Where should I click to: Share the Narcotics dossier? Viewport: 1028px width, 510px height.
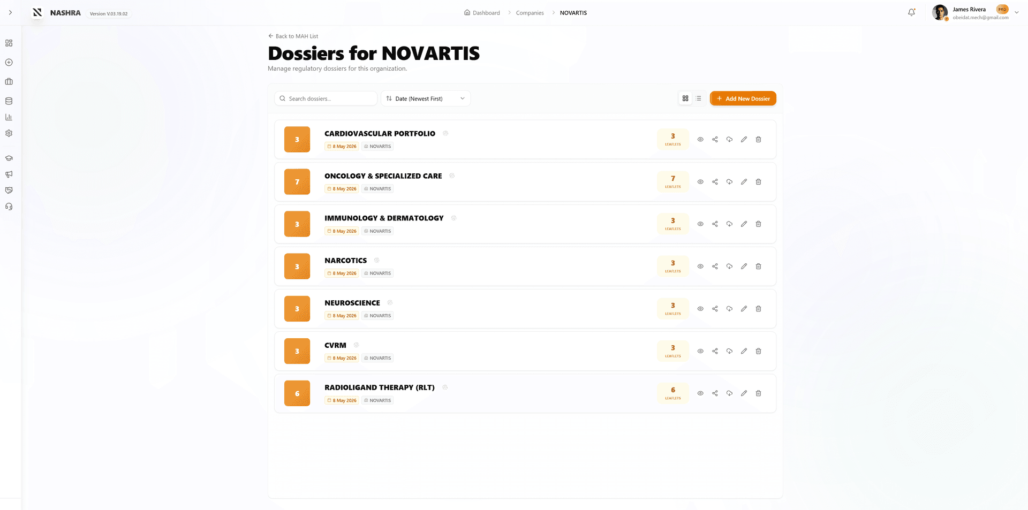pyautogui.click(x=715, y=266)
